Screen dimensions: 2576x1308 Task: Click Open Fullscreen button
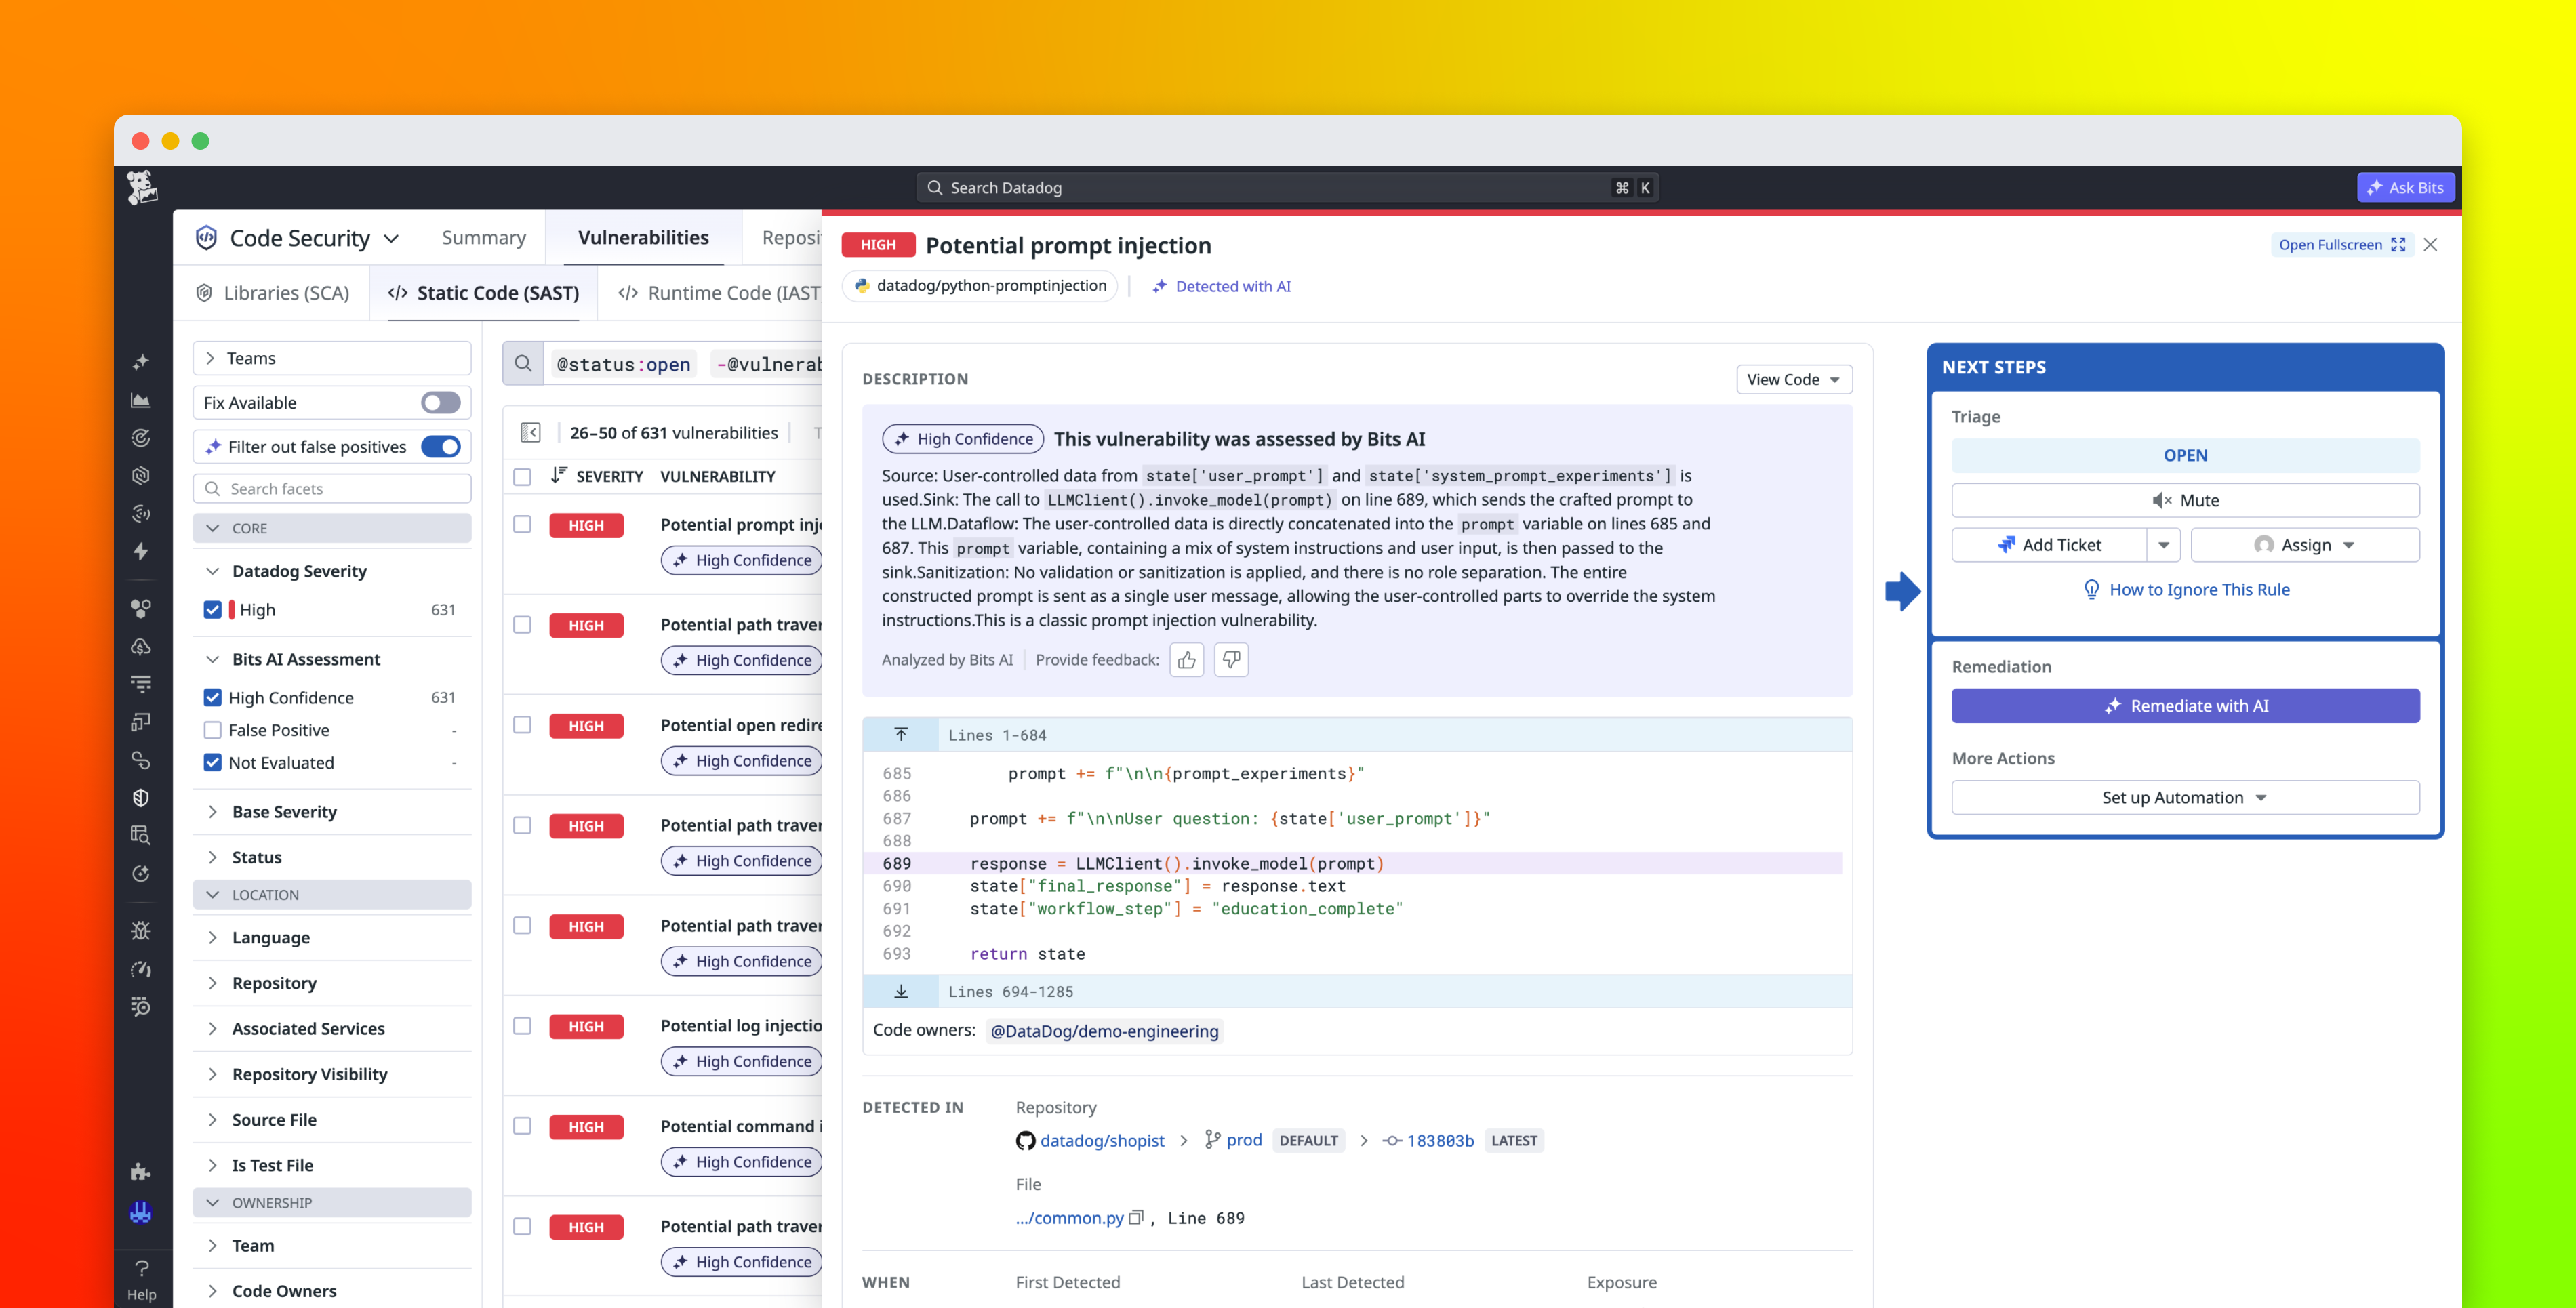click(2342, 245)
